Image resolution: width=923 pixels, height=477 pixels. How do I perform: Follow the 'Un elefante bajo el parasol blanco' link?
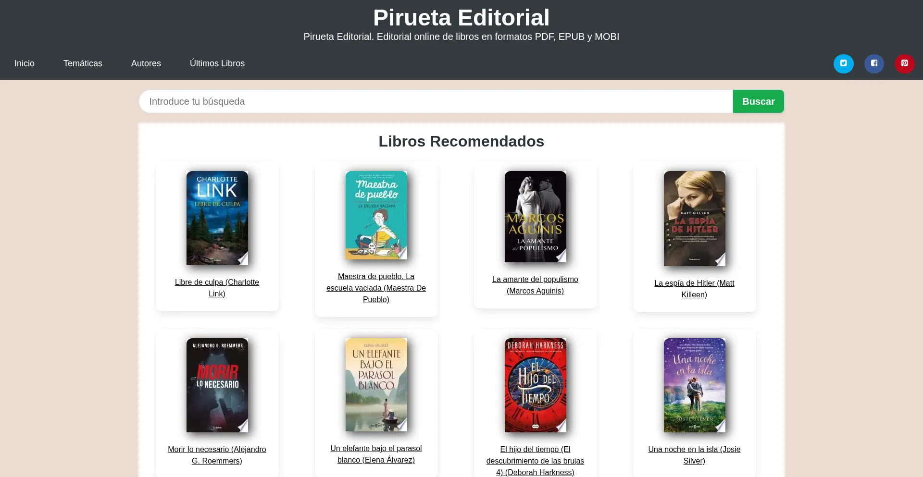[376, 454]
